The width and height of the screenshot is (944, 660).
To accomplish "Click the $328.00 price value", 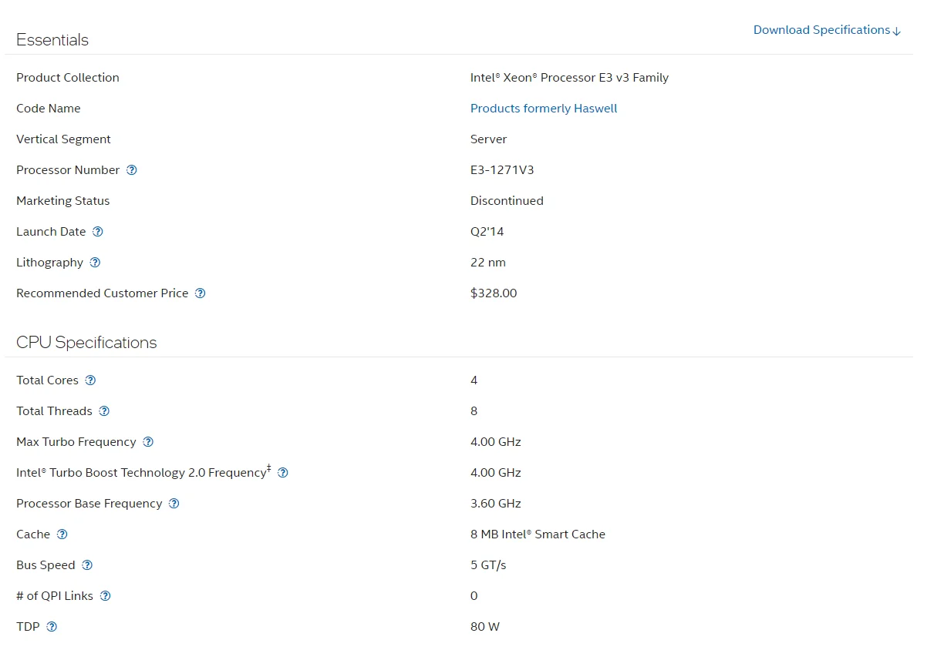I will tap(494, 293).
